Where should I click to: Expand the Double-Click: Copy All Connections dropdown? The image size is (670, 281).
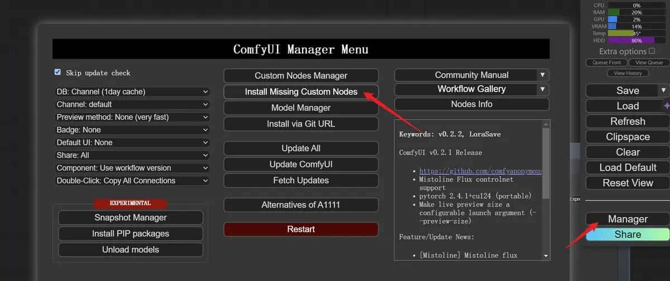coord(132,181)
